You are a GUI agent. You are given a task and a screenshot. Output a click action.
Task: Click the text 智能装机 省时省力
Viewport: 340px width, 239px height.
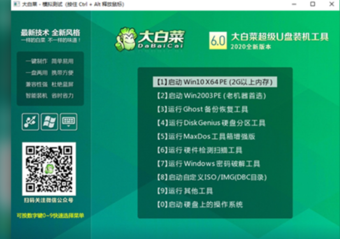coord(50,96)
